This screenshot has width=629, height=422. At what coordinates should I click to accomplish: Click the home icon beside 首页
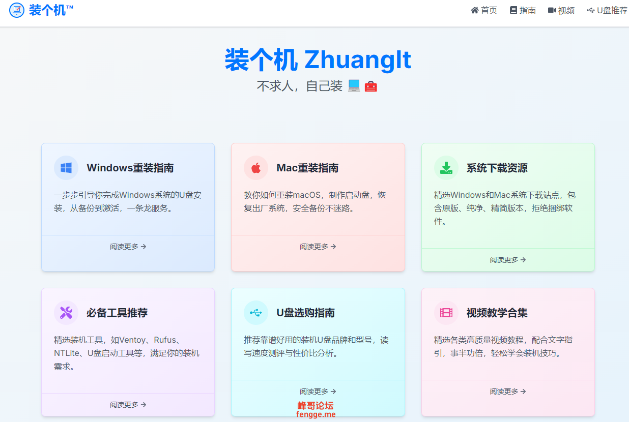[475, 10]
